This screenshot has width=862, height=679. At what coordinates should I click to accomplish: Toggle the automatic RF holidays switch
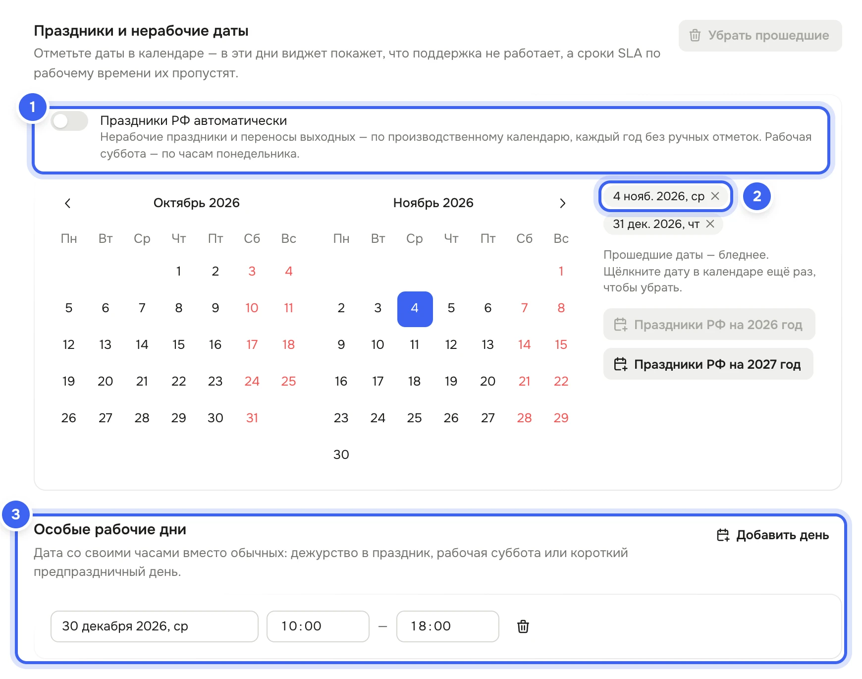[x=69, y=121]
